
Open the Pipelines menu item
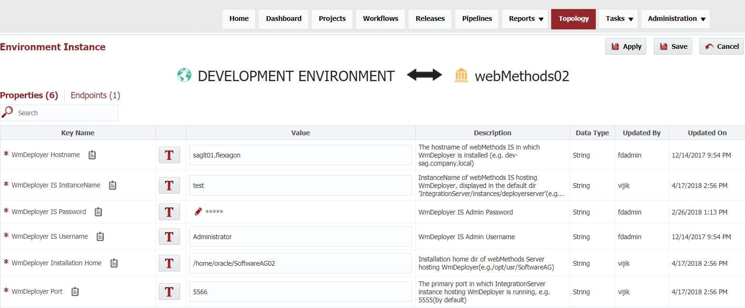[x=477, y=19]
